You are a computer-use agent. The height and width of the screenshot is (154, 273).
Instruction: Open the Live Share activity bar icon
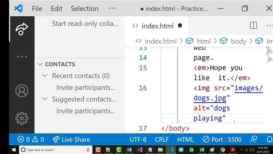pos(22,29)
